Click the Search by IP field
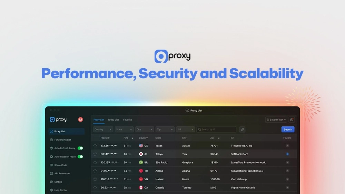This screenshot has width=345, height=194. point(216,130)
